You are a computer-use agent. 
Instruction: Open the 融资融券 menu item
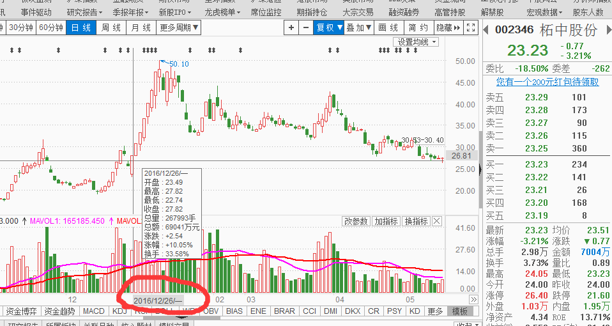404,12
